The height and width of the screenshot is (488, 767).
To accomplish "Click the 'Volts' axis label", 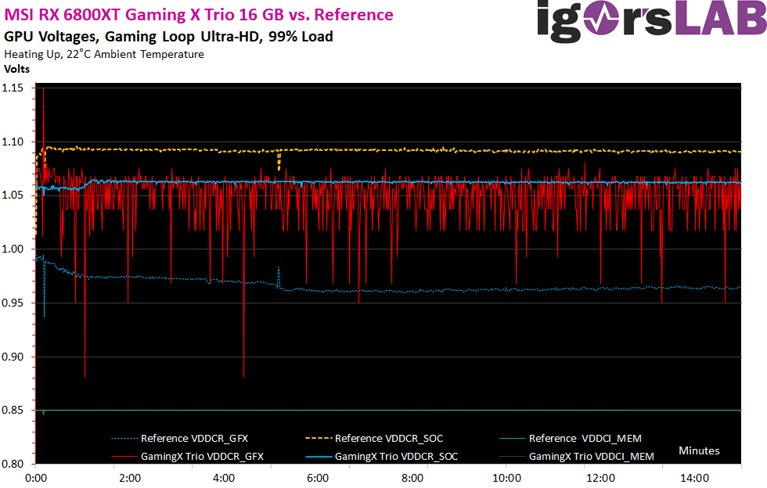I will [16, 69].
